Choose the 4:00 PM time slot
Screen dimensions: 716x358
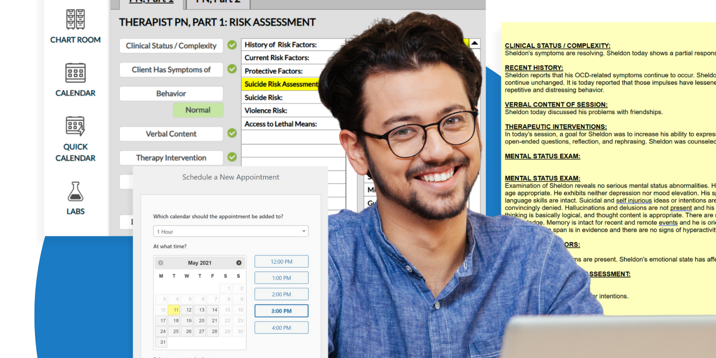(x=281, y=328)
